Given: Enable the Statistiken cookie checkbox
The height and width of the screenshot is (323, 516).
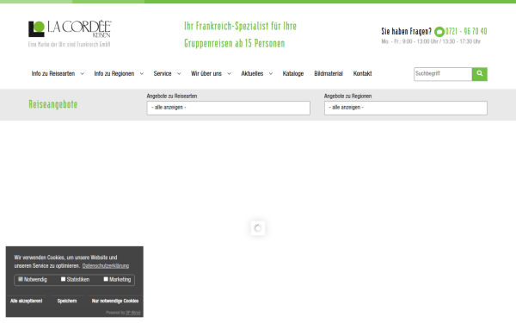Looking at the screenshot, I should tap(63, 279).
